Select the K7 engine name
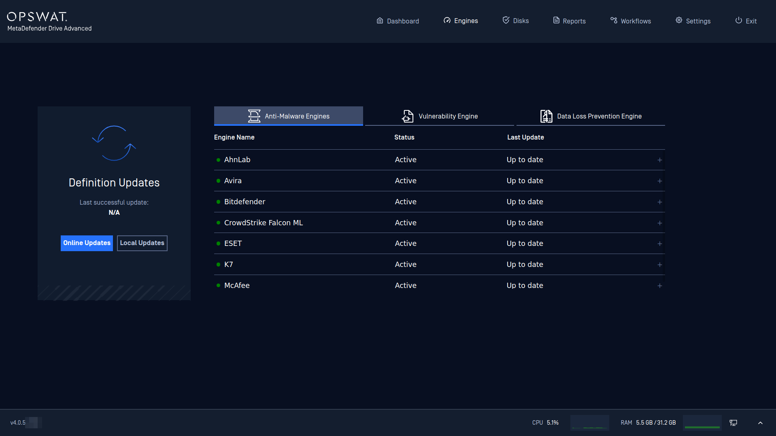This screenshot has width=776, height=436. click(228, 265)
